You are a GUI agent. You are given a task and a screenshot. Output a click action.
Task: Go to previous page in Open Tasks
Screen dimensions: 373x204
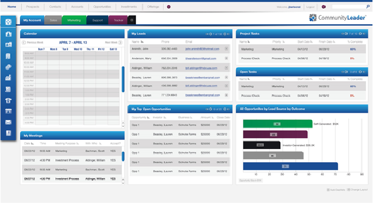347,72
